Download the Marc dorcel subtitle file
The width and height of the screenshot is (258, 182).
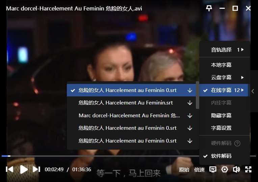tap(190, 116)
